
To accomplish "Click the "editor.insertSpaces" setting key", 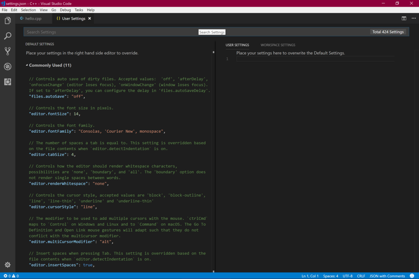I will (x=53, y=265).
